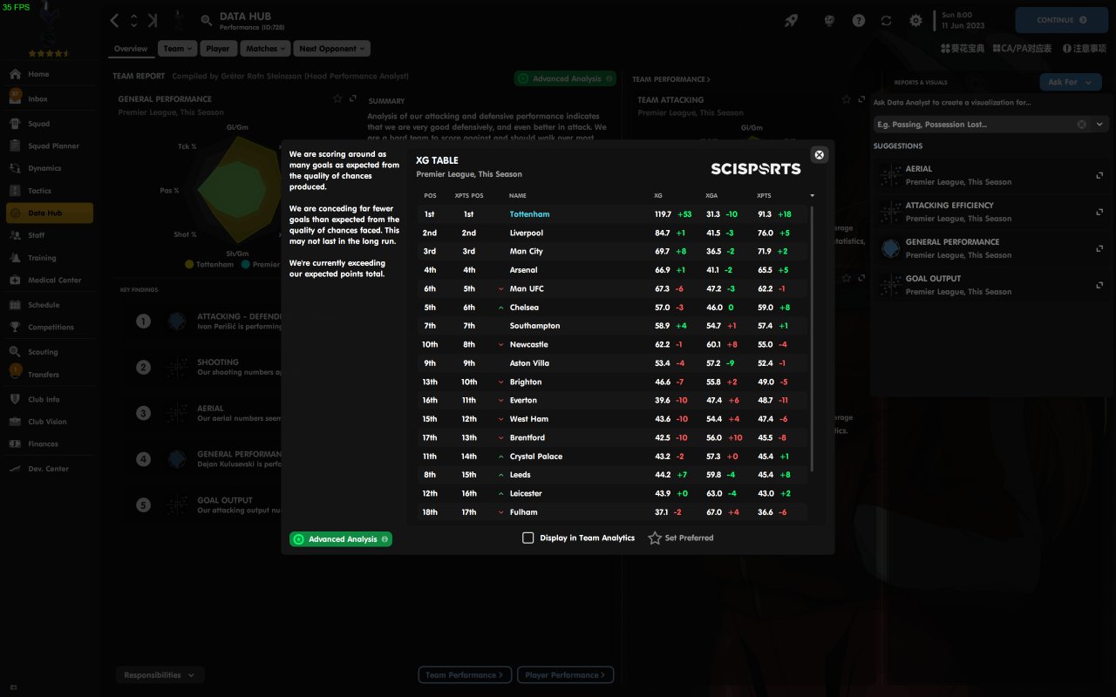Open Competitions in the sidebar
Viewport: 1116px width, 697px height.
click(x=48, y=328)
